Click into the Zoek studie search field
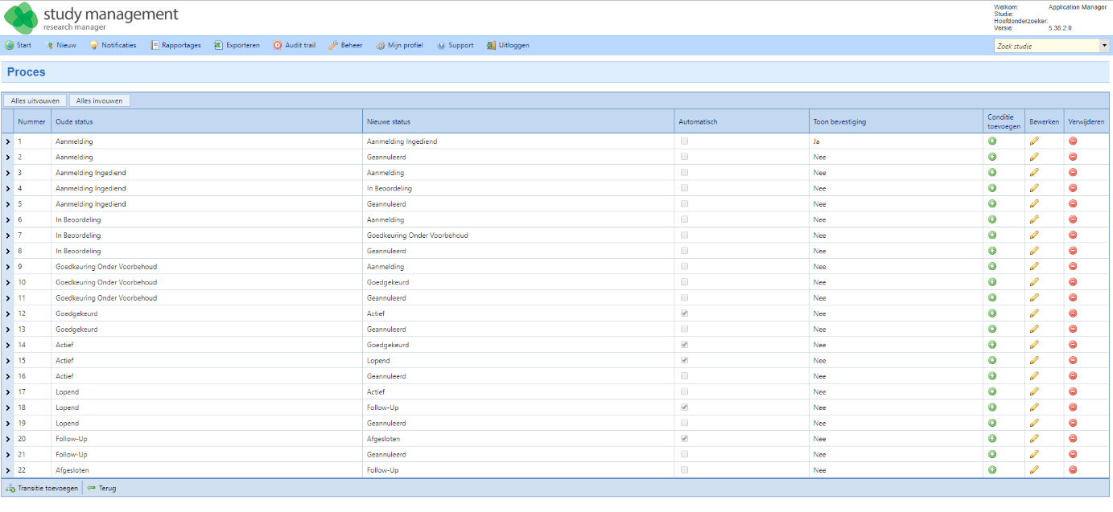This screenshot has height=512, width=1113. click(1047, 46)
